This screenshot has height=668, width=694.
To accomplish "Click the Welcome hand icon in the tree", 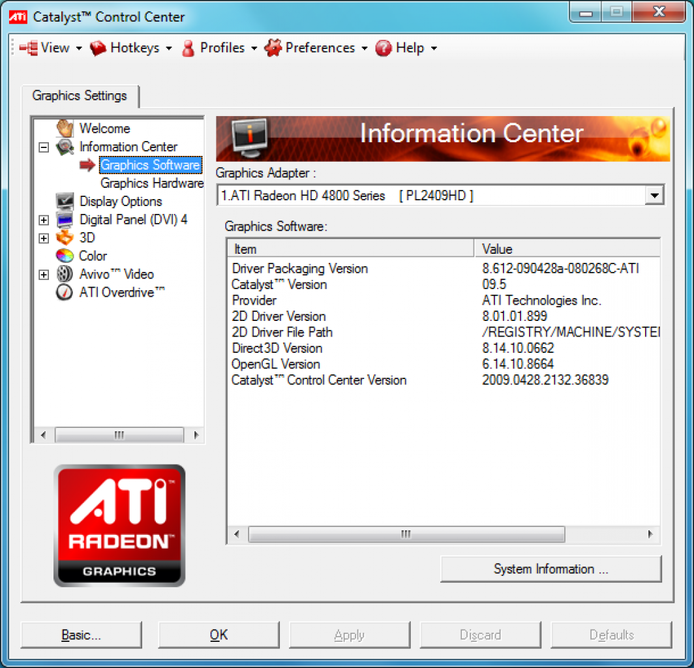I will 65,129.
